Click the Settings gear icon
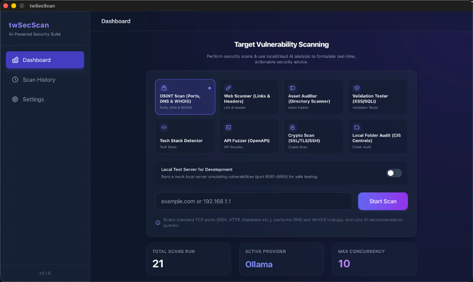This screenshot has height=282, width=473. point(15,100)
